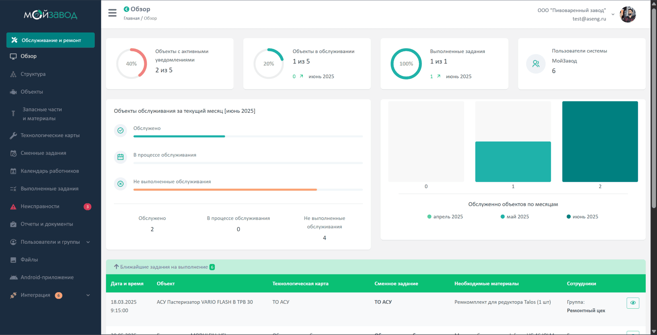
Task: Expand Пользователи и группы submenu
Action: [88, 242]
